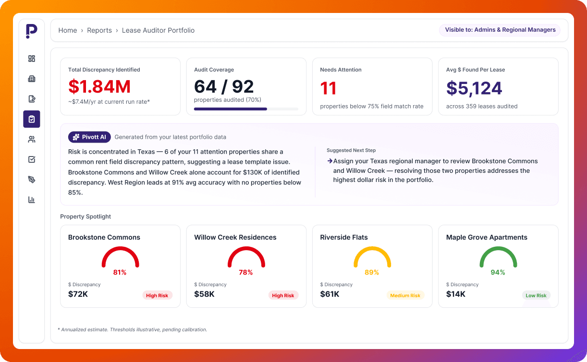Click 'across 359 leases audited' text
This screenshot has height=362, width=587.
pyautogui.click(x=482, y=107)
